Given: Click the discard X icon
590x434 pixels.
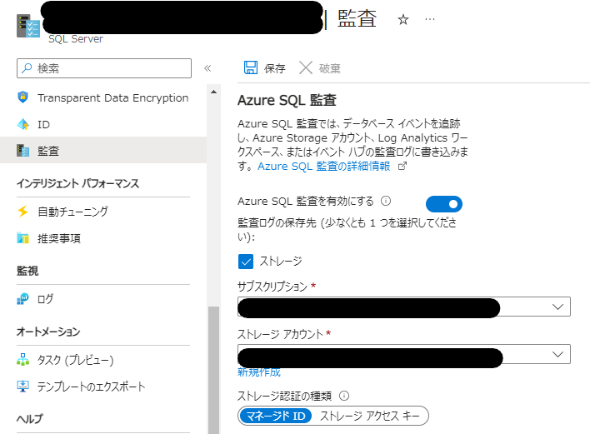Looking at the screenshot, I should (x=306, y=68).
